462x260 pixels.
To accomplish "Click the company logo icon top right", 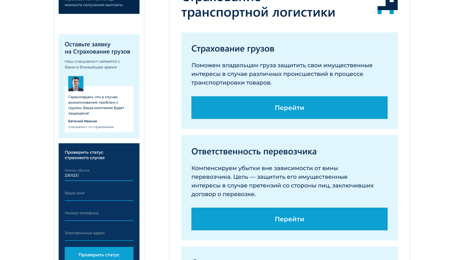I will (x=388, y=6).
